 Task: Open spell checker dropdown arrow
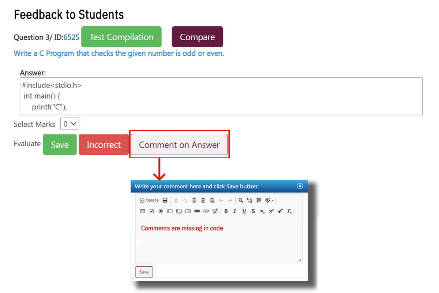pyautogui.click(x=272, y=200)
